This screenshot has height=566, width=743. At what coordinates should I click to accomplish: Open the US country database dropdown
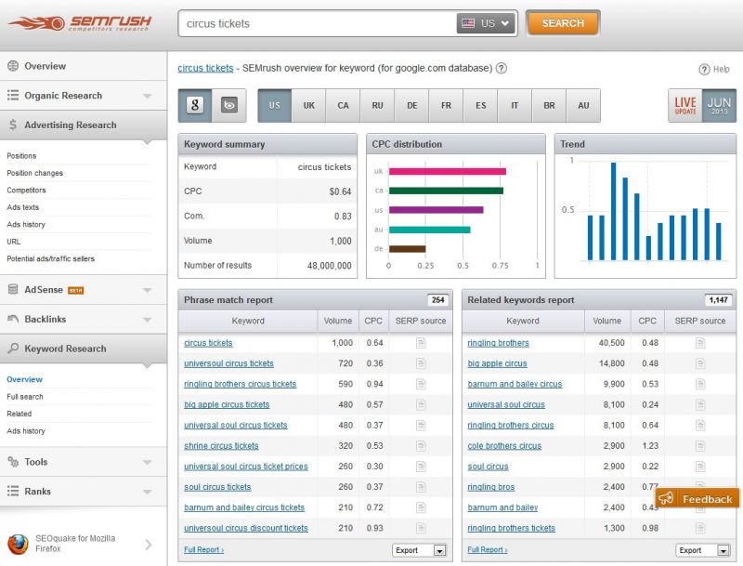(x=487, y=23)
